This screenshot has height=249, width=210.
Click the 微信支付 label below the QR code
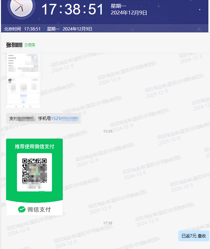[x=39, y=210]
